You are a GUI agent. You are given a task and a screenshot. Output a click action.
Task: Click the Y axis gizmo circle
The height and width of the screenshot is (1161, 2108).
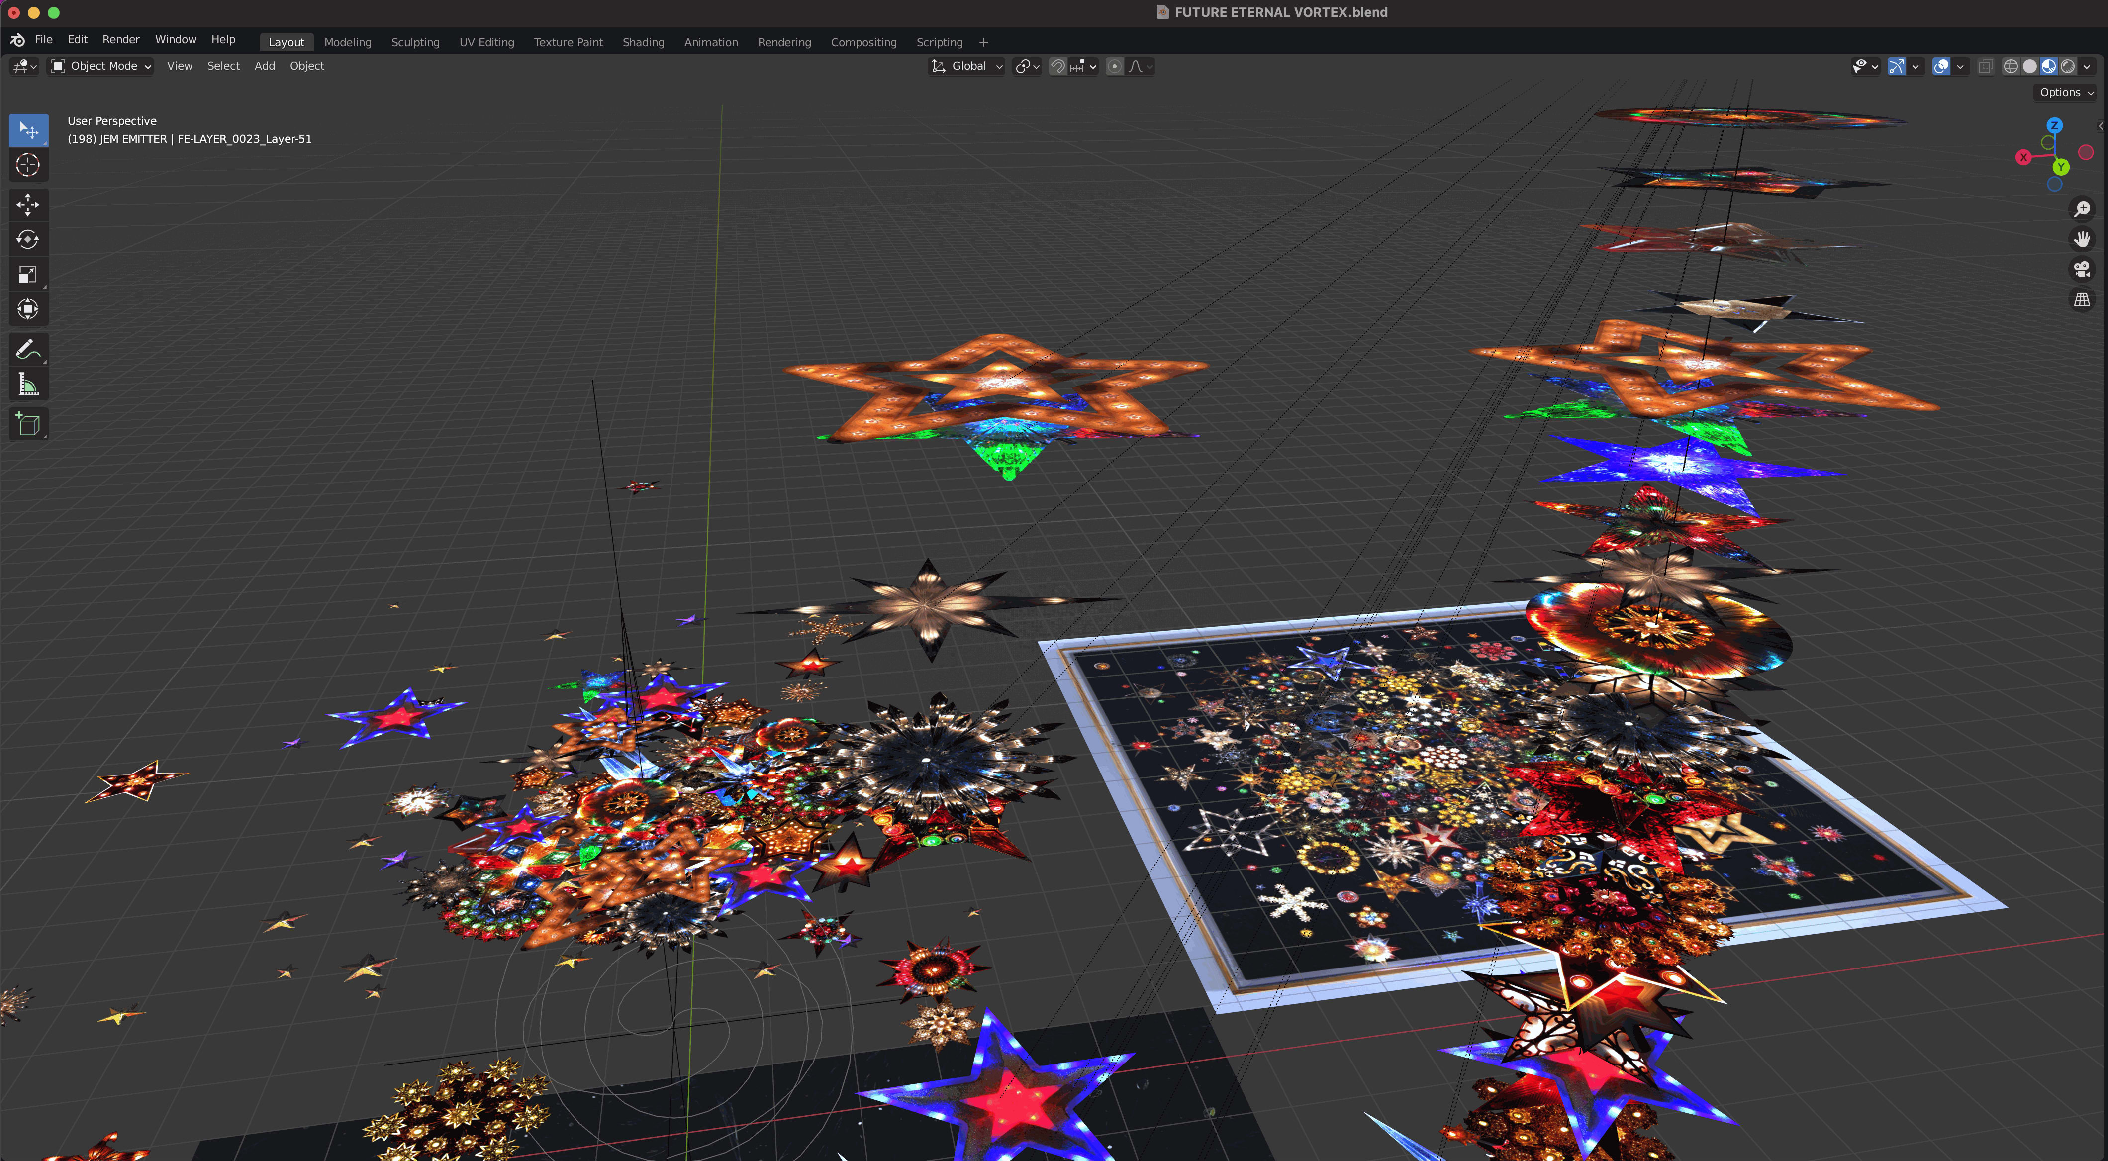[2061, 167]
